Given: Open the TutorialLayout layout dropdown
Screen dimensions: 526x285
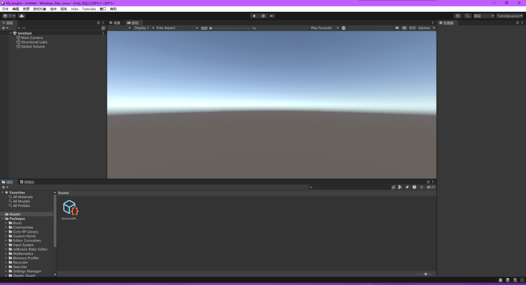Looking at the screenshot, I should (510, 16).
